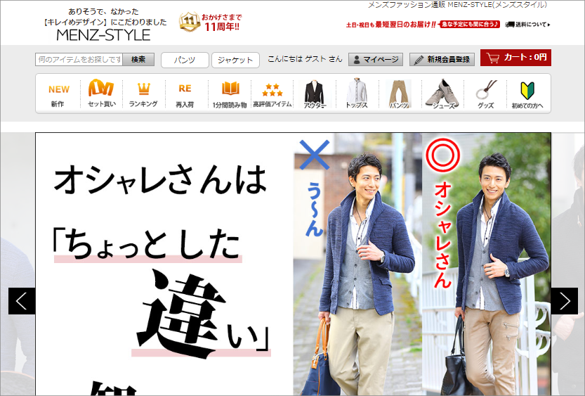585x396 pixels.
Task: Click the 11周年 anniversary badge
Action: (x=211, y=23)
